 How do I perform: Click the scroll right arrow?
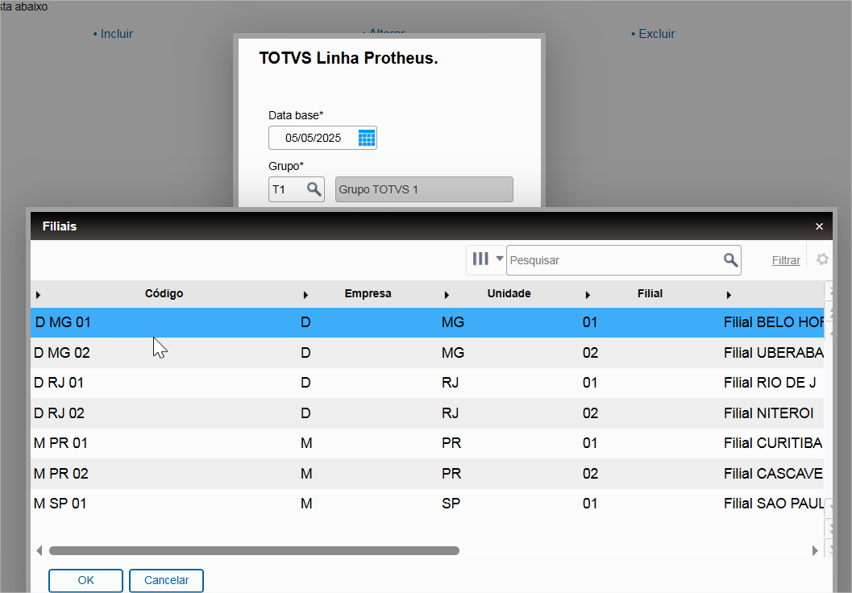tap(815, 550)
